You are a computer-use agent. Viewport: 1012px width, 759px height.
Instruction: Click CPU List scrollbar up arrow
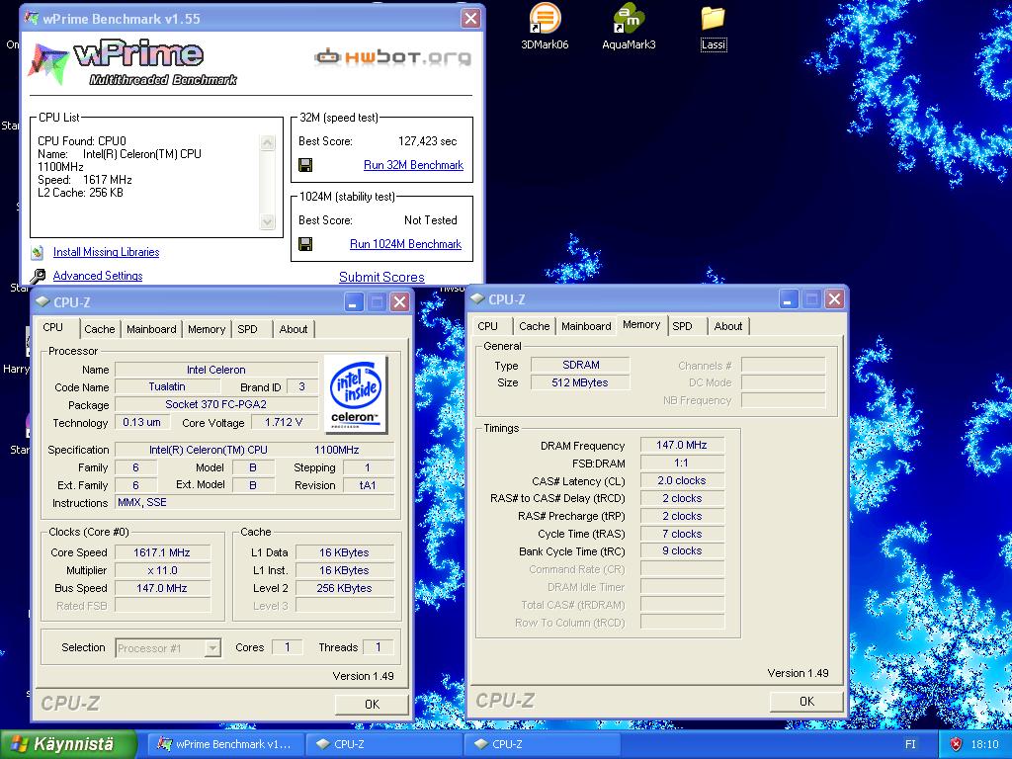(x=267, y=143)
